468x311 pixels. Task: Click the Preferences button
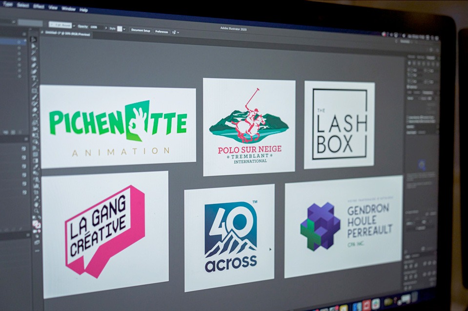(162, 31)
